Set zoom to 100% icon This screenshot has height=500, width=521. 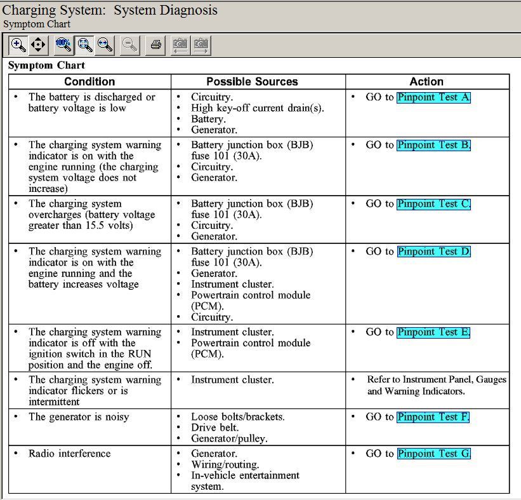click(x=63, y=45)
